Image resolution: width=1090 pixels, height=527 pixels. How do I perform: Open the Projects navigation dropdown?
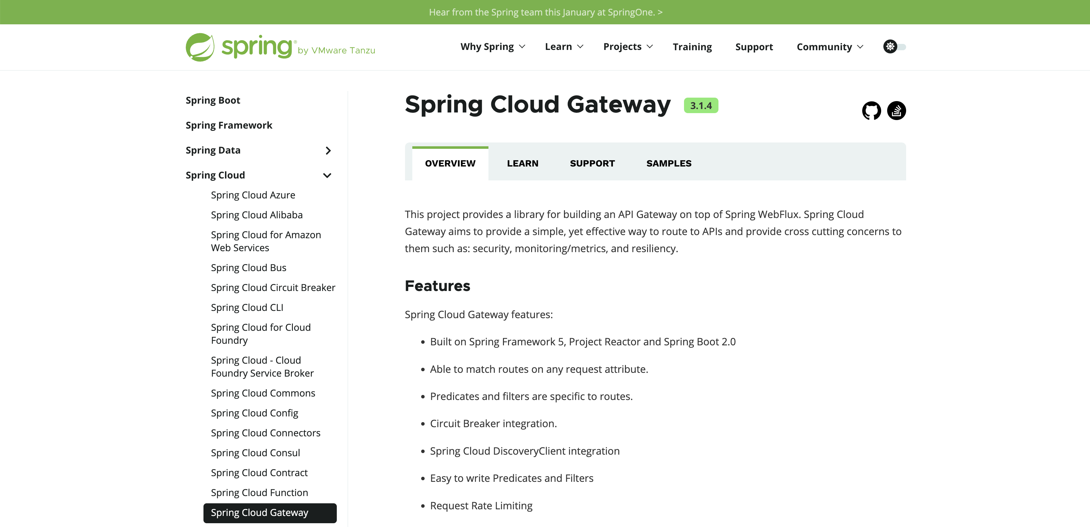tap(627, 46)
